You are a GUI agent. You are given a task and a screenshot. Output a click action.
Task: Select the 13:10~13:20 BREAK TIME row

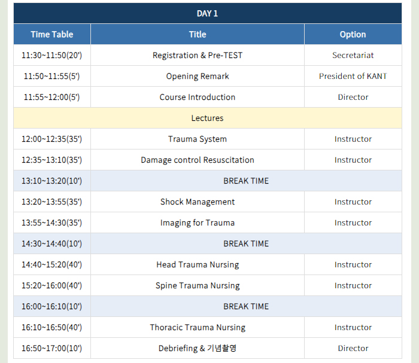[x=208, y=181]
